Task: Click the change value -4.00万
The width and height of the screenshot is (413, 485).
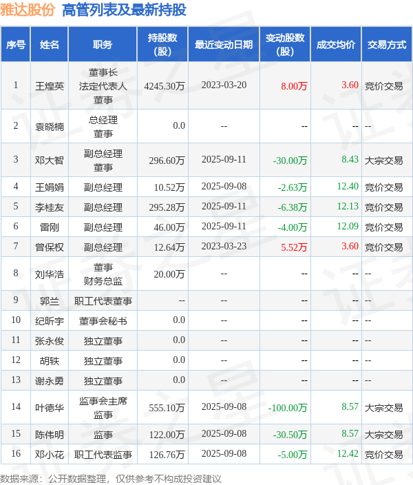Action: click(x=293, y=227)
